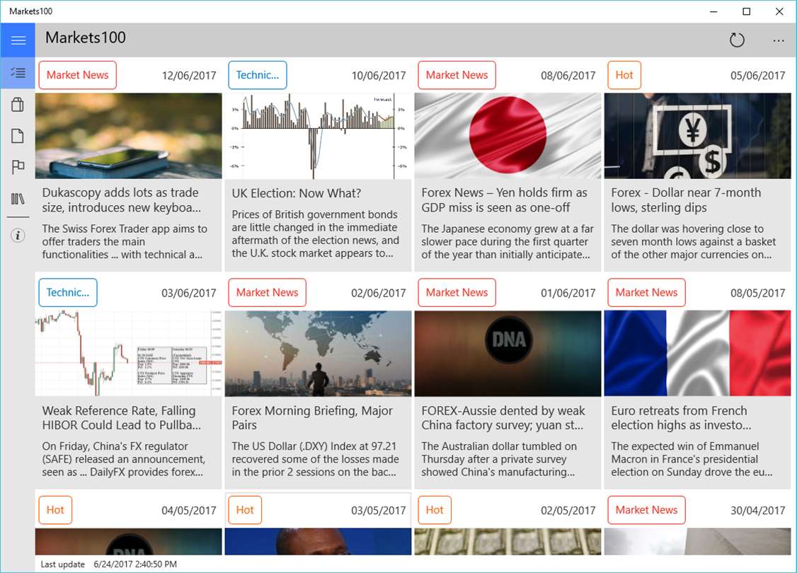Click Market News tag dated 30/04/2017

[646, 510]
